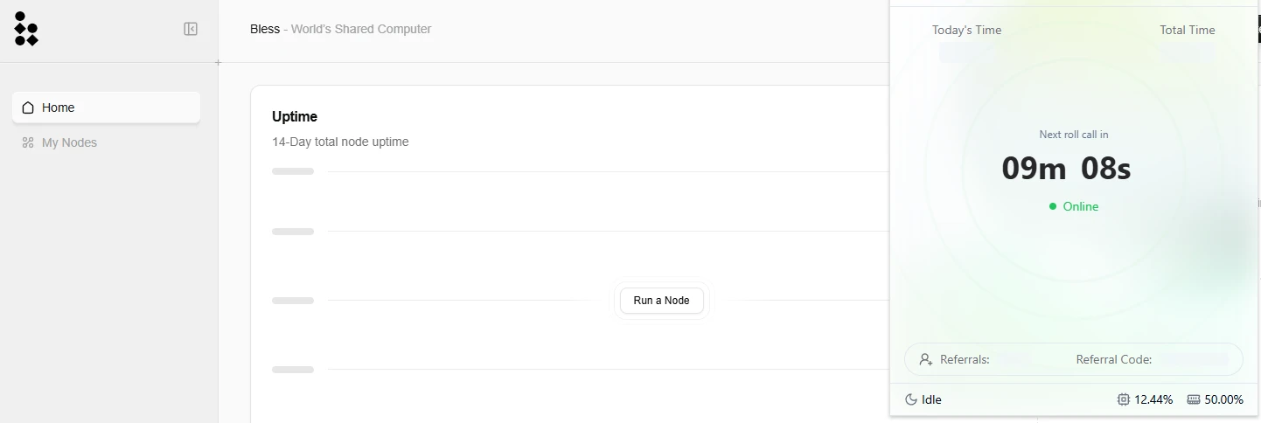Click the 50.00% memory usage value
This screenshot has width=1261, height=423.
point(1223,399)
